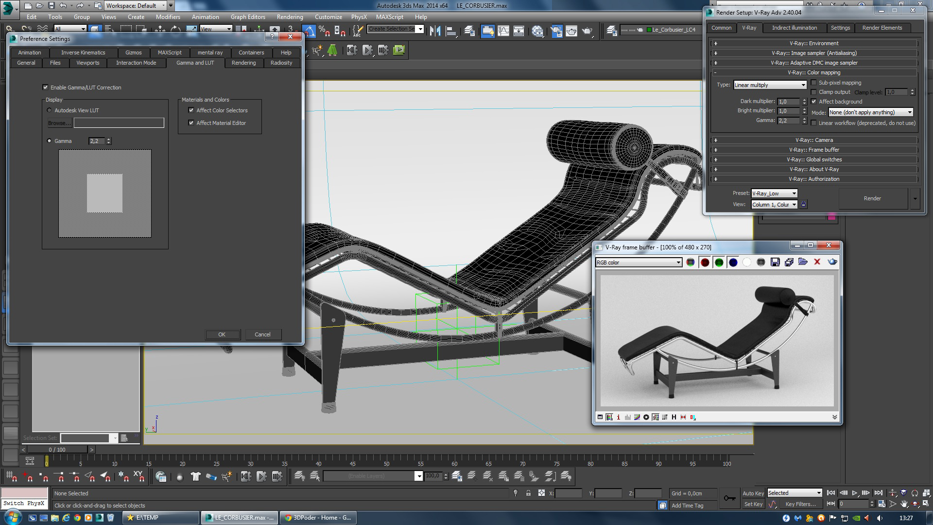Save image in V-Ray frame buffer

(775, 262)
